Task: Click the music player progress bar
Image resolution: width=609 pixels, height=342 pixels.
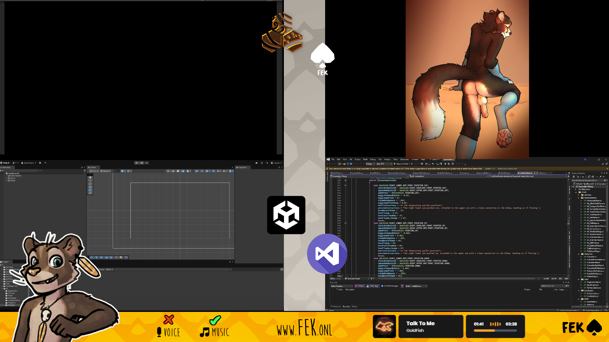Action: tap(495, 331)
